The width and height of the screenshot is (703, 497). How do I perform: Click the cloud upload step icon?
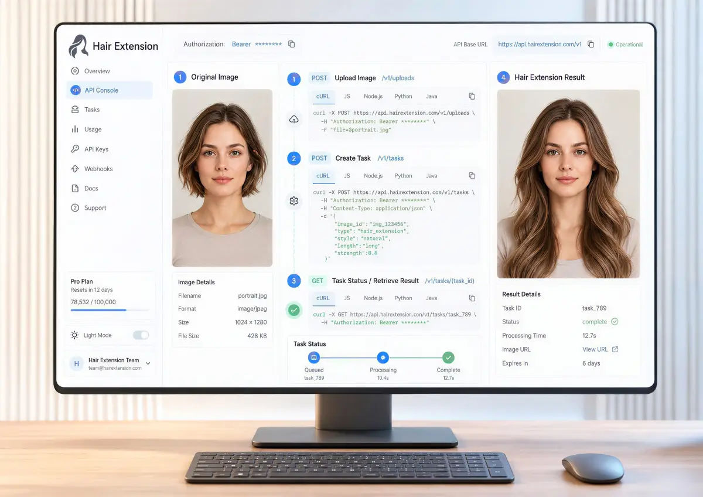(x=294, y=120)
